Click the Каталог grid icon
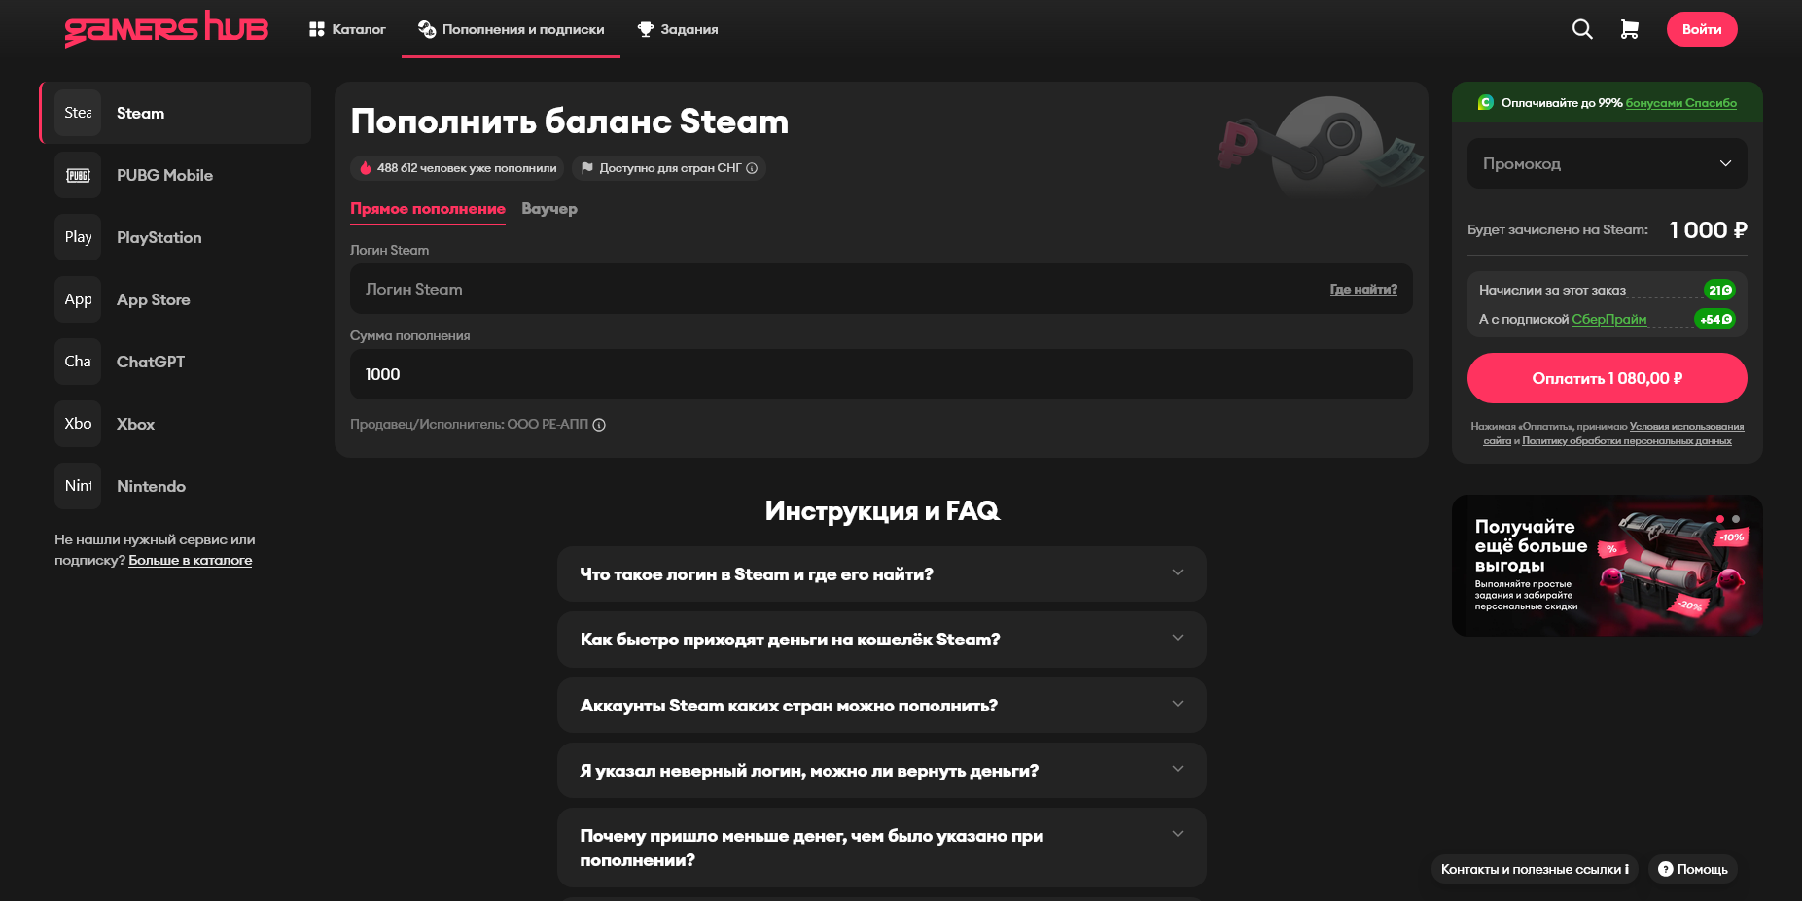 pyautogui.click(x=317, y=29)
